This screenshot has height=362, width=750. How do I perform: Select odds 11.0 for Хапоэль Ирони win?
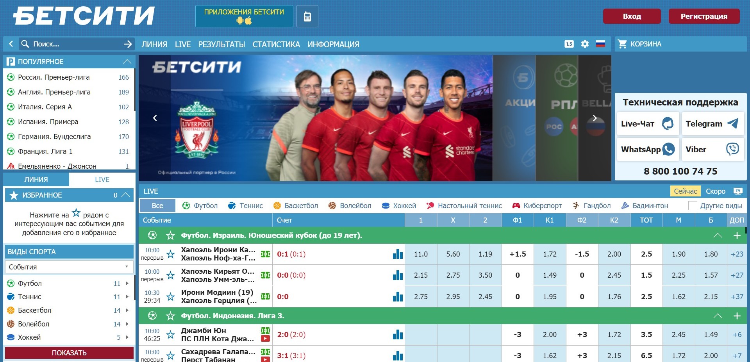[x=421, y=254]
